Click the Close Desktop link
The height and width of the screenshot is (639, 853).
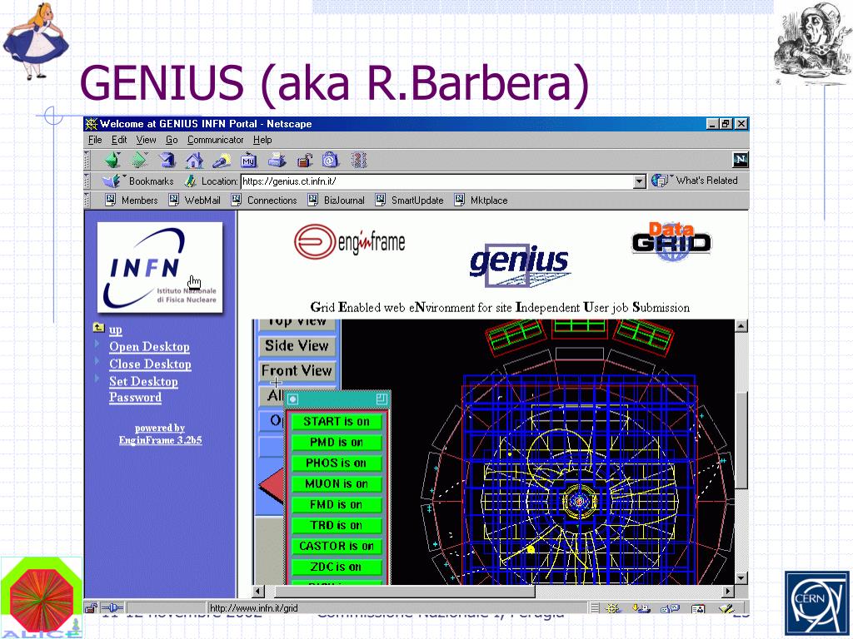150,364
